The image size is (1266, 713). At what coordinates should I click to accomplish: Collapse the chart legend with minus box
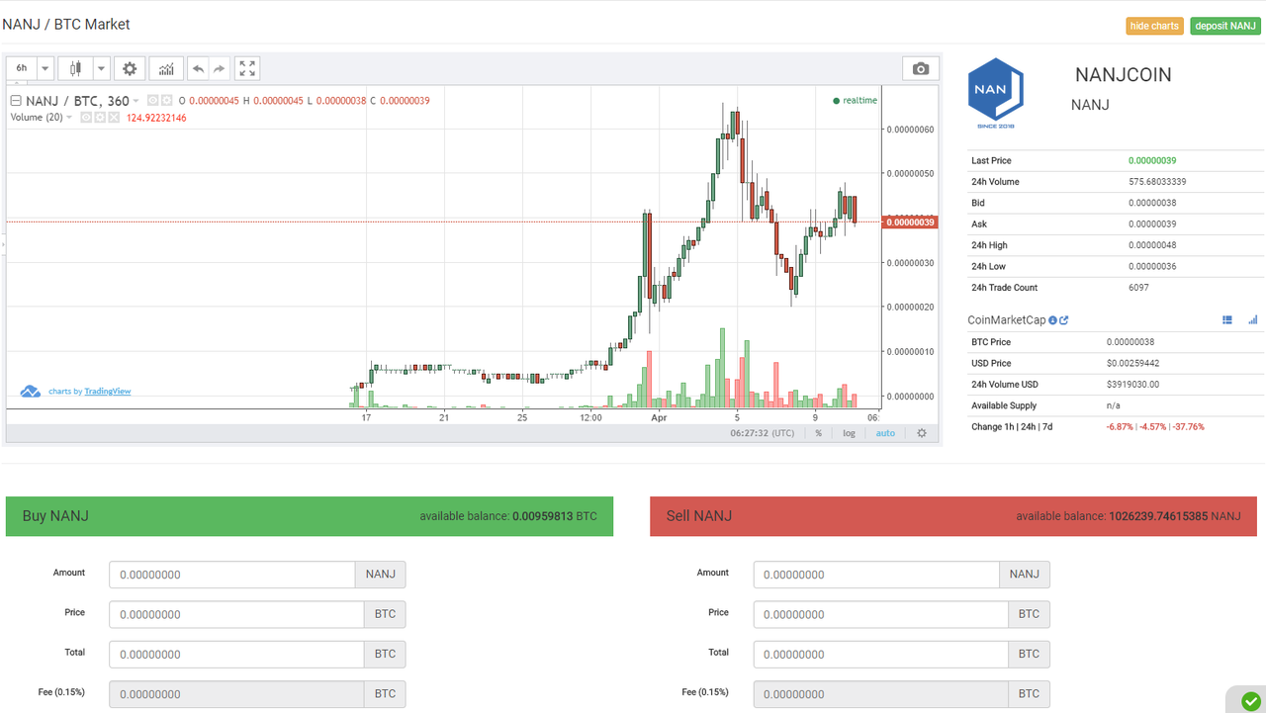point(16,101)
